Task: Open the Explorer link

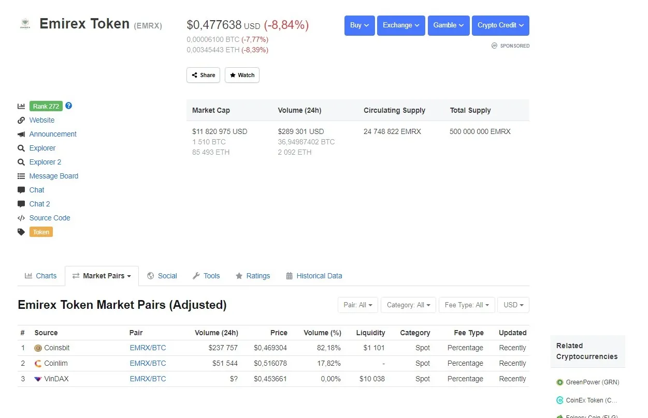Action: pos(42,148)
